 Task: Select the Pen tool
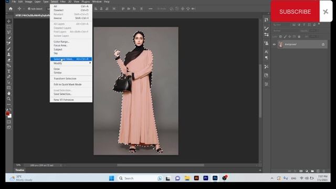[9, 77]
